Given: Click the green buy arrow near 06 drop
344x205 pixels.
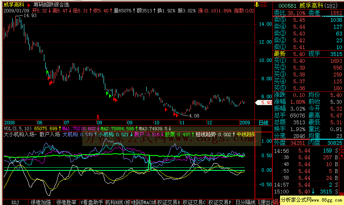Looking at the screenshot, I should [x=48, y=72].
